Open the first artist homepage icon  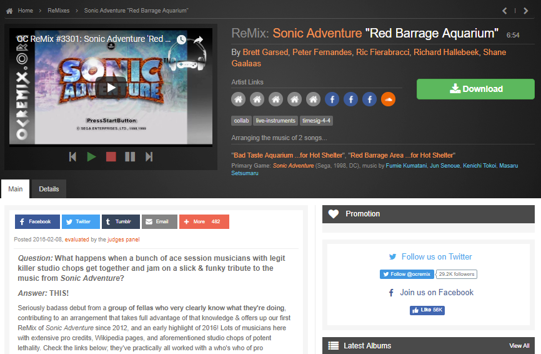pos(239,99)
